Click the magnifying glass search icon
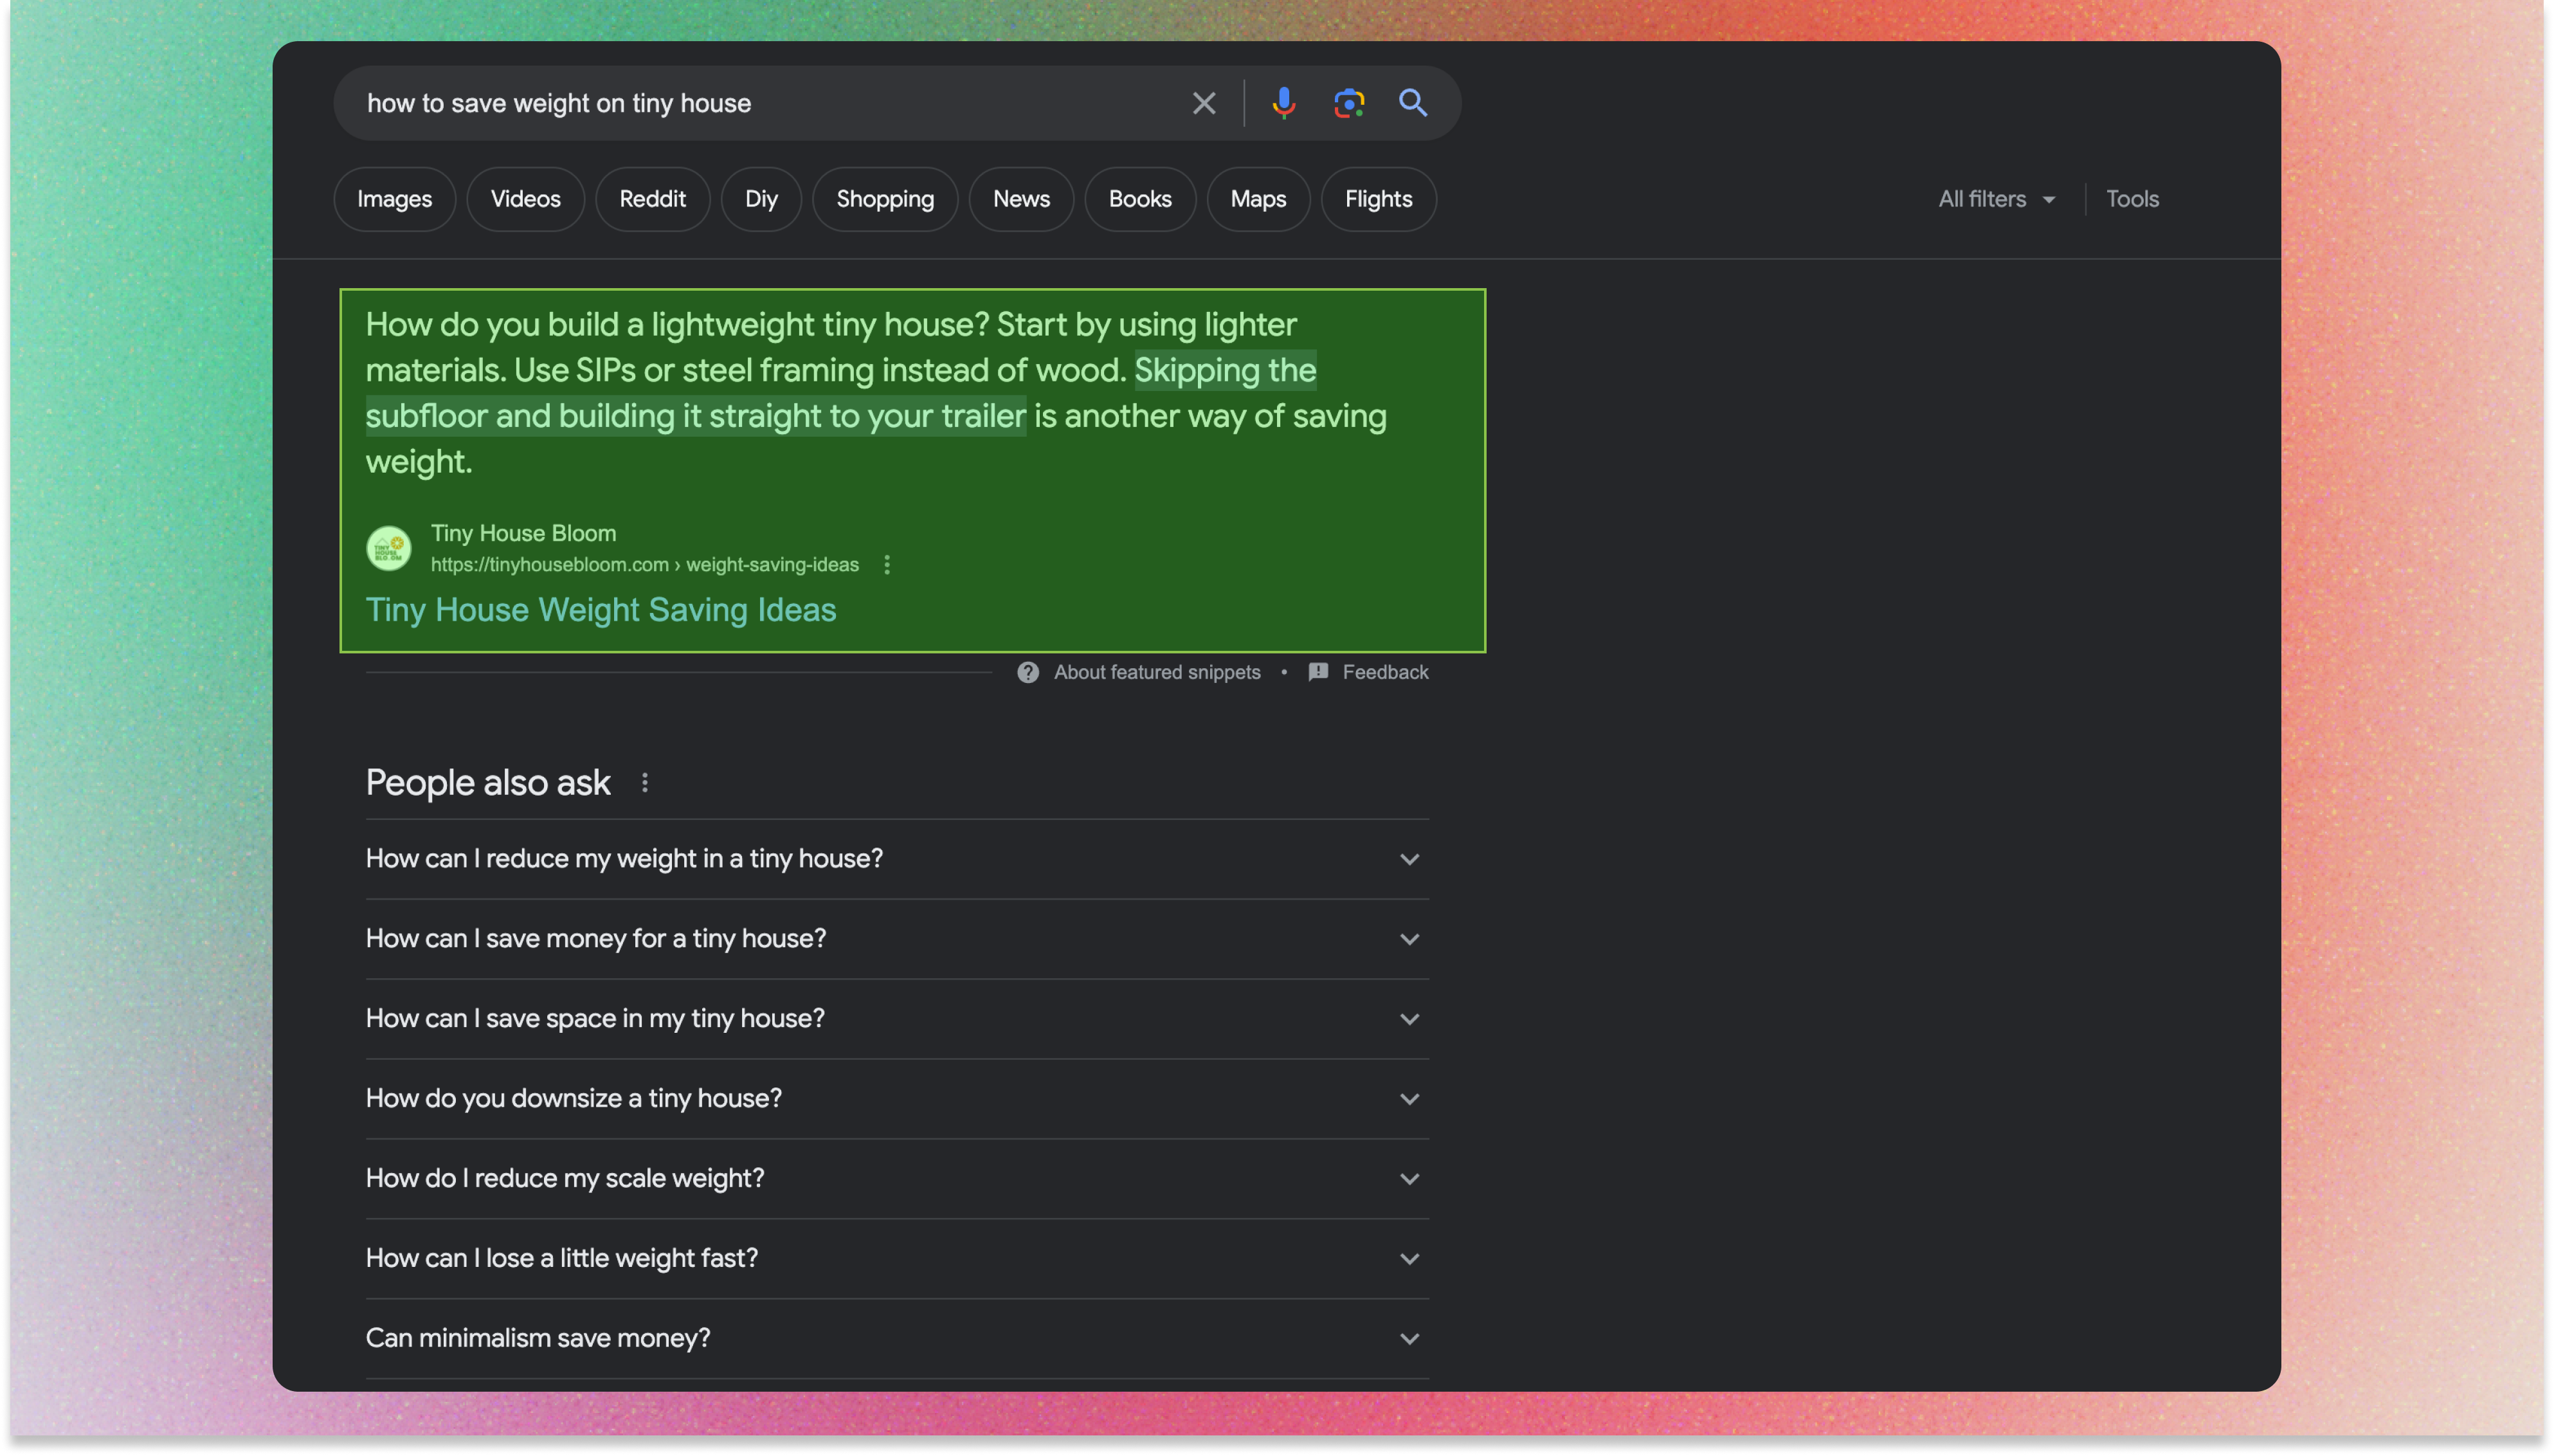This screenshot has height=1456, width=2554. click(x=1413, y=103)
